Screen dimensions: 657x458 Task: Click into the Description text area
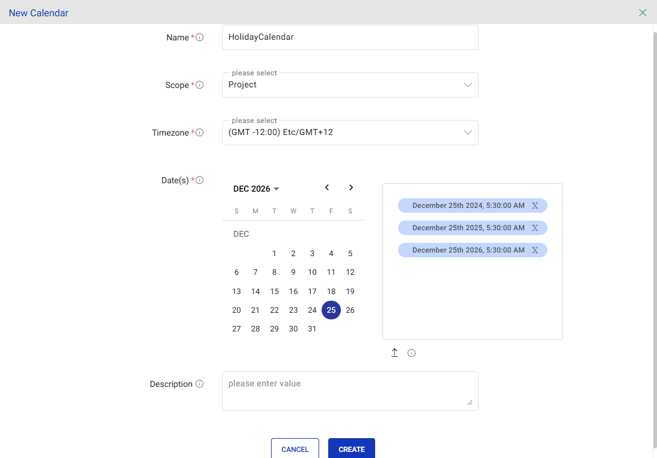[350, 391]
